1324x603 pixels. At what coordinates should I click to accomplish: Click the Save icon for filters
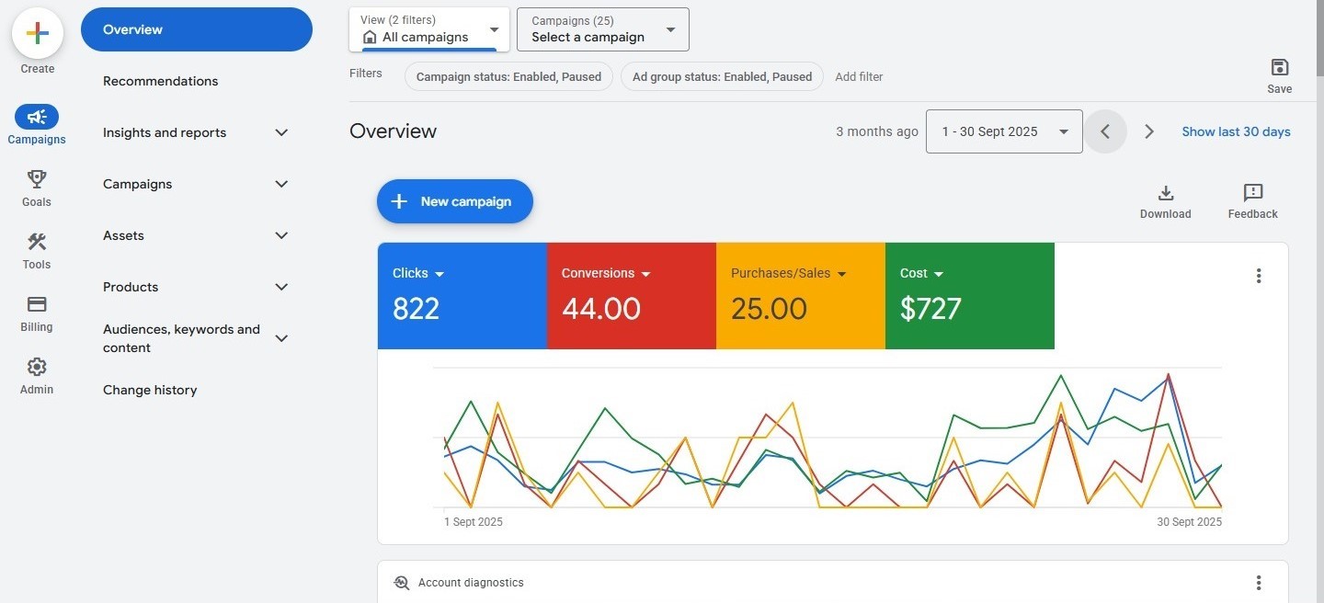tap(1279, 67)
